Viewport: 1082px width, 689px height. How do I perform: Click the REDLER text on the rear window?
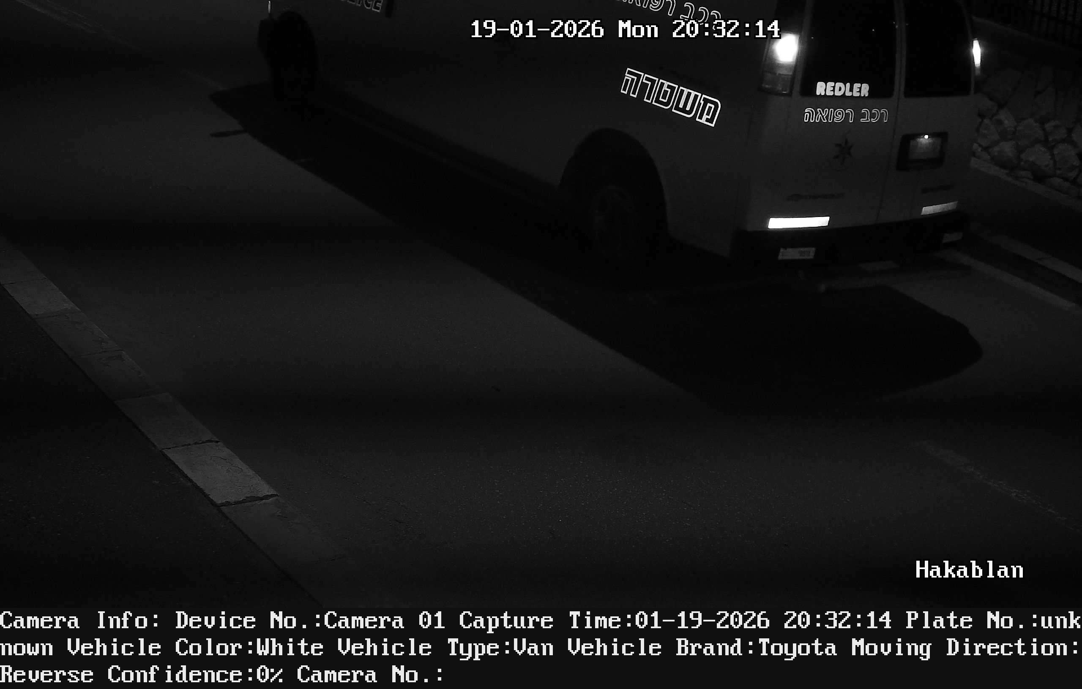tap(842, 90)
